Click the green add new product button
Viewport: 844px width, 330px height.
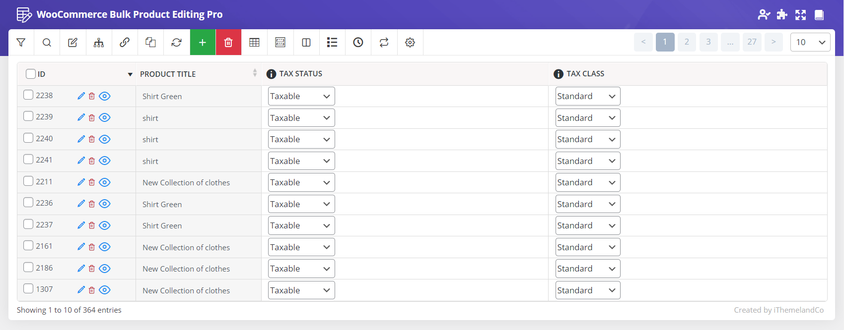[203, 43]
